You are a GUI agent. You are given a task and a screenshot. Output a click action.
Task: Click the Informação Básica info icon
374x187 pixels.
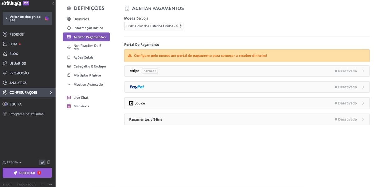tap(69, 28)
